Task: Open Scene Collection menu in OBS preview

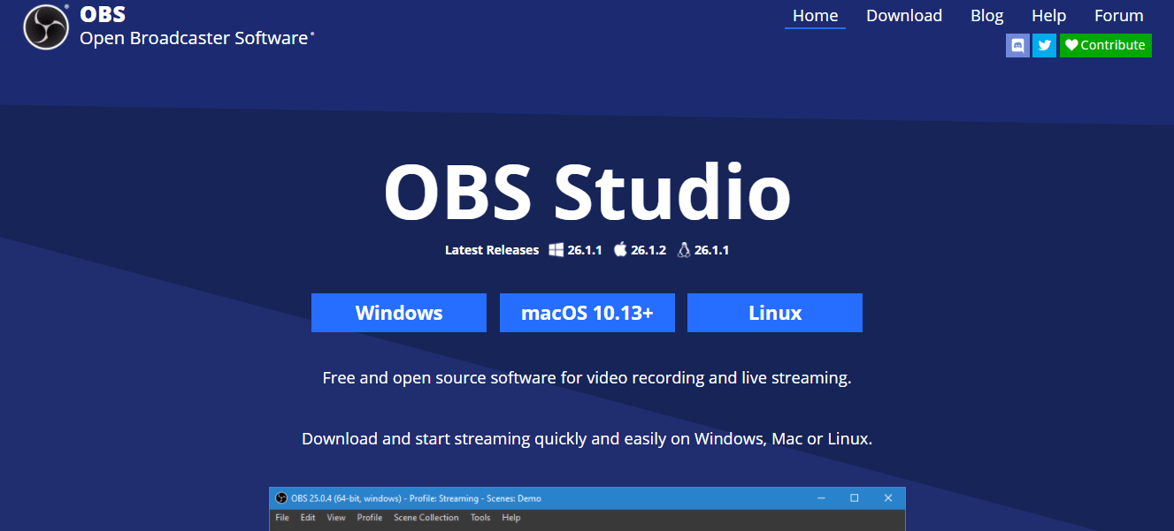Action: [426, 518]
